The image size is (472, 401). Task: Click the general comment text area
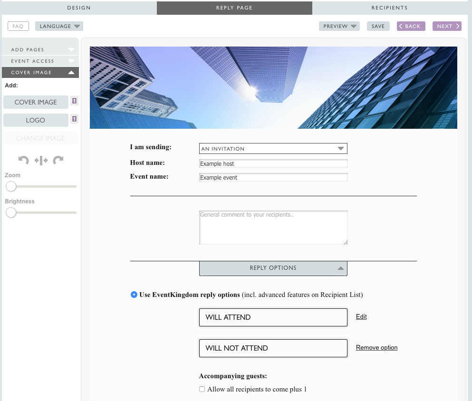point(273,228)
